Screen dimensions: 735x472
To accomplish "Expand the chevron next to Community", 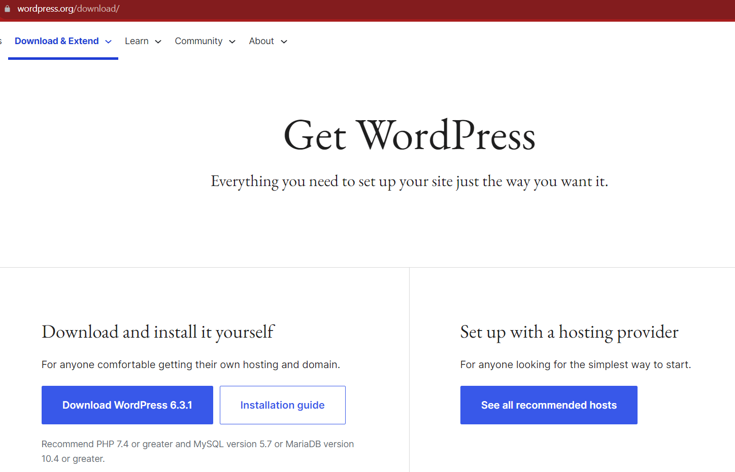I will click(232, 42).
